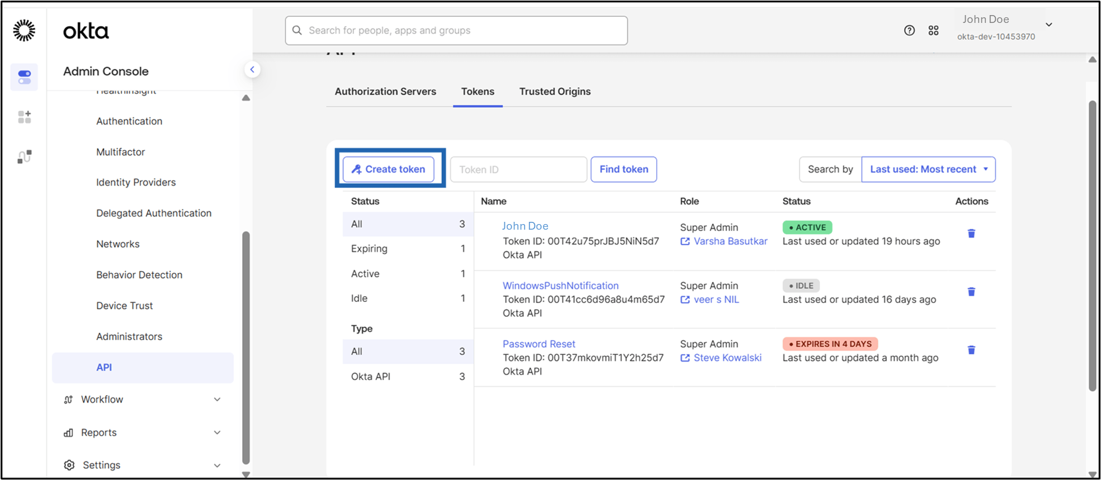
Task: Click the Settings gear icon in sidebar
Action: [x=69, y=465]
